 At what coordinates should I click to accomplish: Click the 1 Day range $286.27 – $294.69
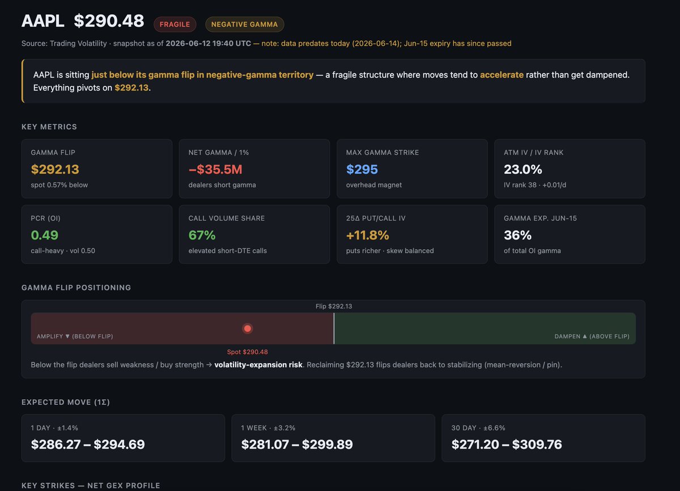(88, 445)
